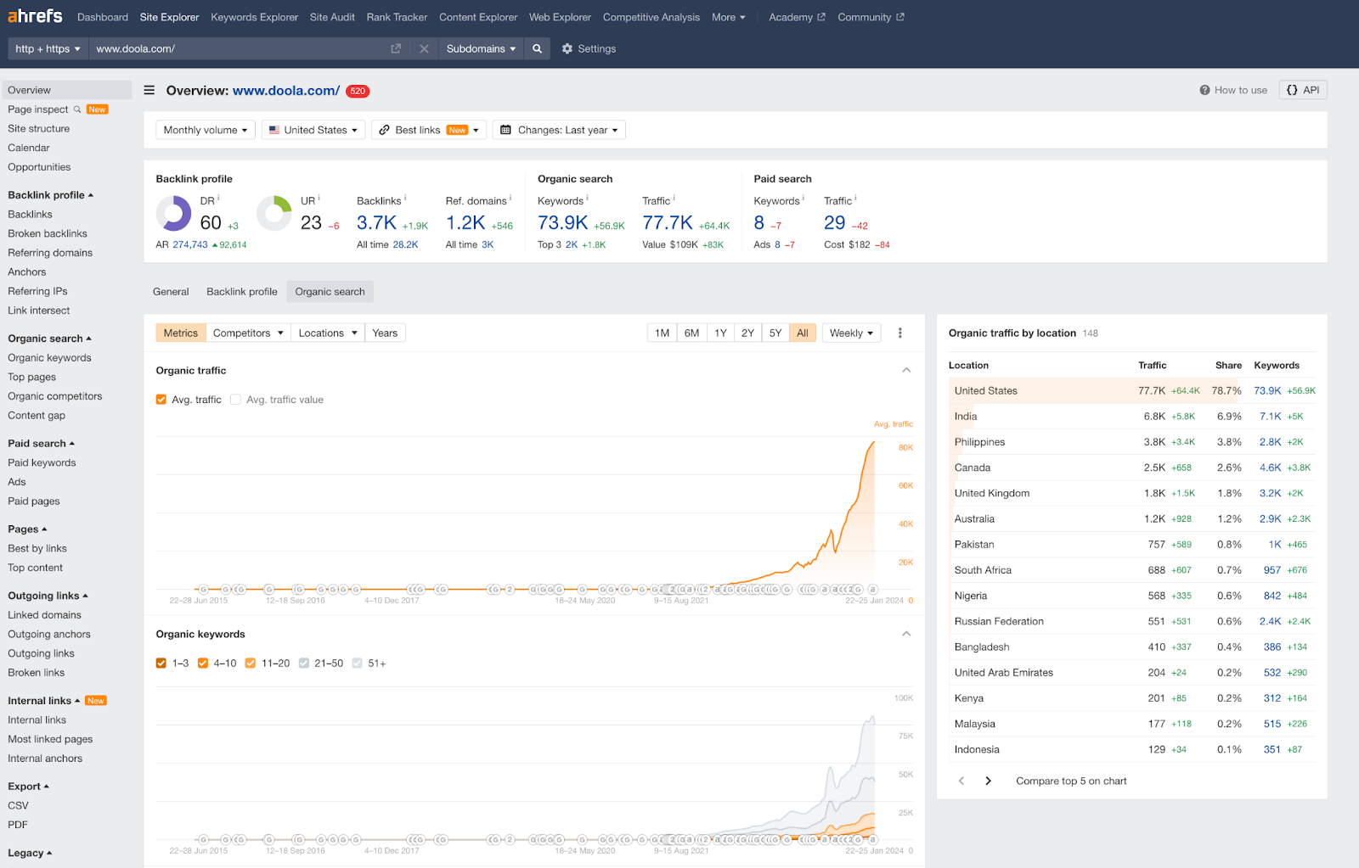
Task: Collapse the Organic keywords section chevron
Action: click(x=906, y=634)
